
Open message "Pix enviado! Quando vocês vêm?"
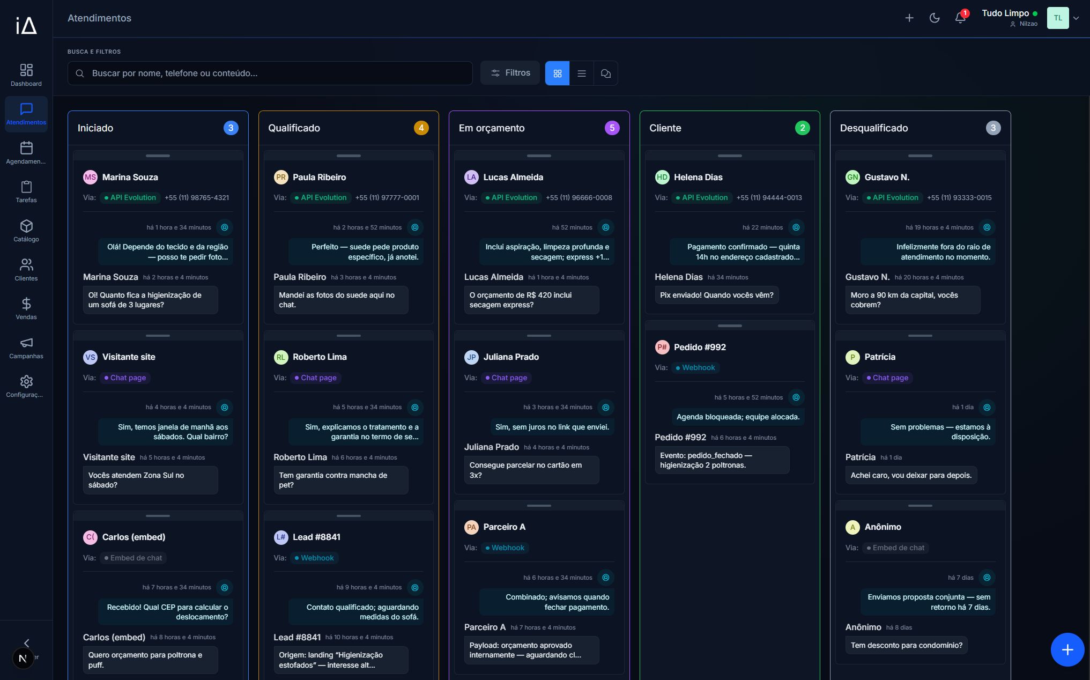[717, 295]
